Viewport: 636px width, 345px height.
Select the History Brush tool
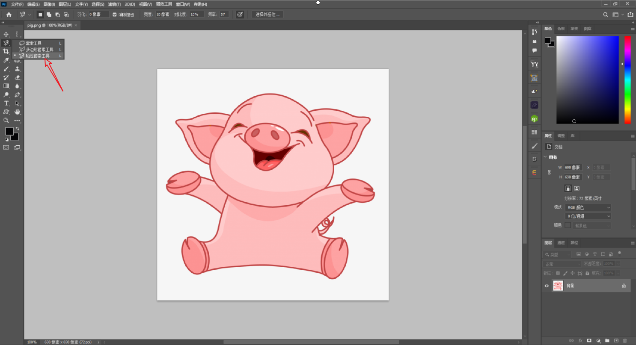(x=6, y=77)
